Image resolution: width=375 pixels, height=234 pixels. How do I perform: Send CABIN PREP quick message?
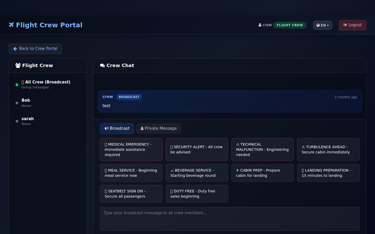click(x=262, y=173)
